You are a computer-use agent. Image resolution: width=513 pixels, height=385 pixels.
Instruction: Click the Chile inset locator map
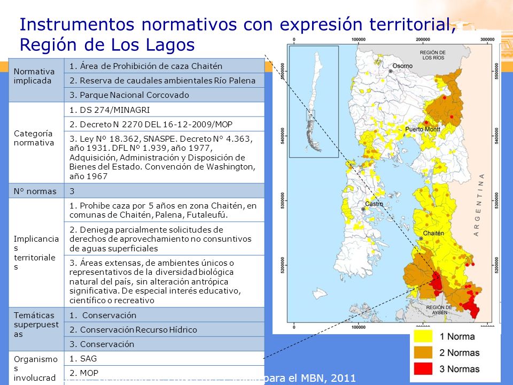point(314,102)
